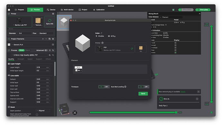
Task: Turn Auto Bed Leveling On
Action: [141, 87]
